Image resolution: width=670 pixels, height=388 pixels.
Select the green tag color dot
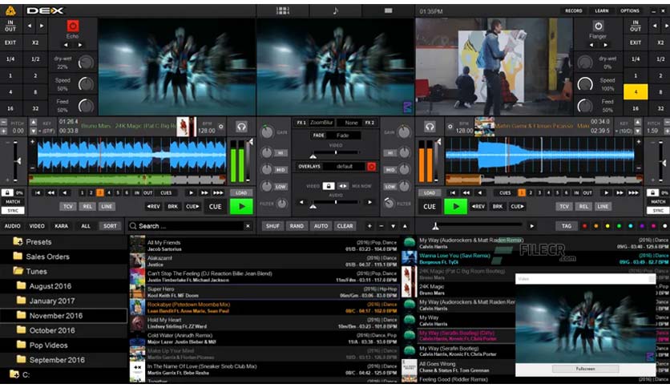coord(619,226)
